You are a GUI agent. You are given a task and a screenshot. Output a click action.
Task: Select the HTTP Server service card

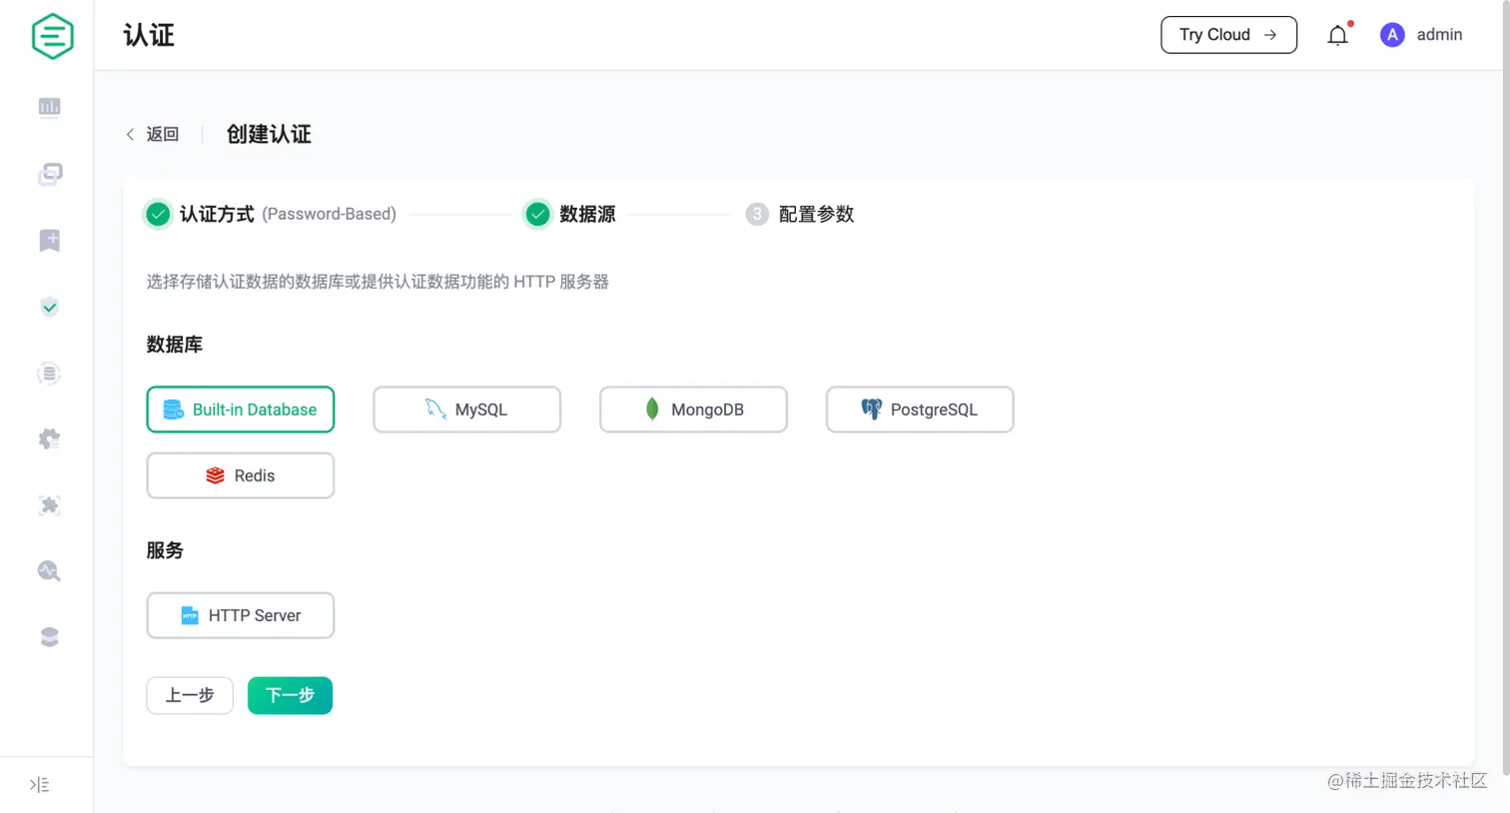(240, 615)
